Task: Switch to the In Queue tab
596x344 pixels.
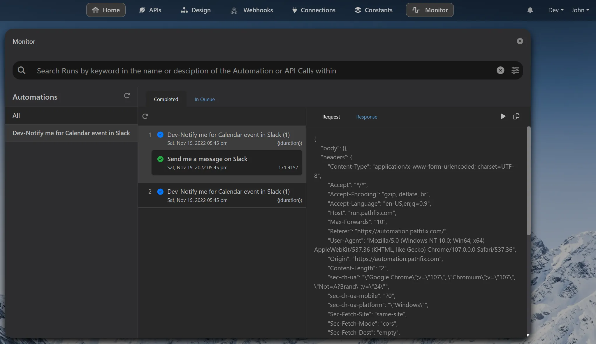Action: click(x=205, y=99)
